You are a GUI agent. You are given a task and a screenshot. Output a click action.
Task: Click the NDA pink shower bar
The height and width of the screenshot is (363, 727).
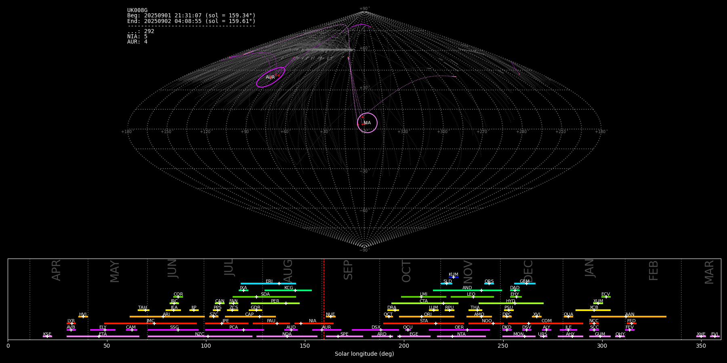pyautogui.click(x=287, y=336)
